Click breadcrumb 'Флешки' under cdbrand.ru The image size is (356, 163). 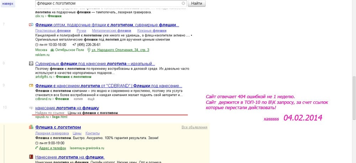[x=62, y=99]
